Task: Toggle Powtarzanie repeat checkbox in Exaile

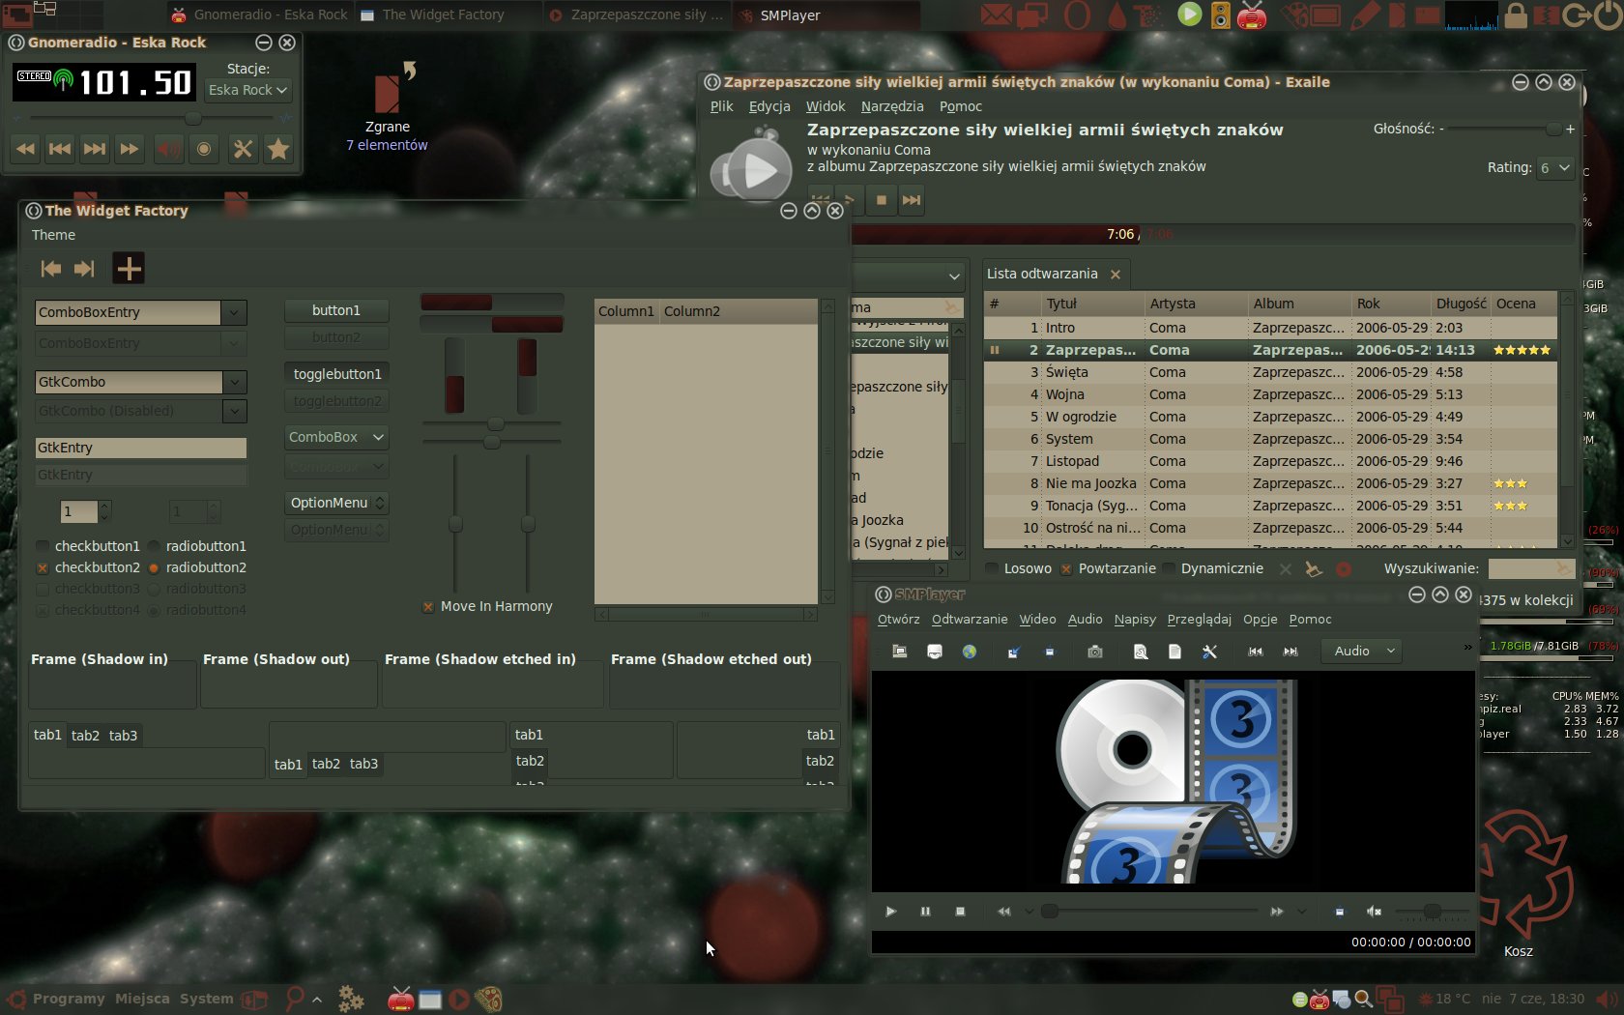Action: click(1066, 568)
